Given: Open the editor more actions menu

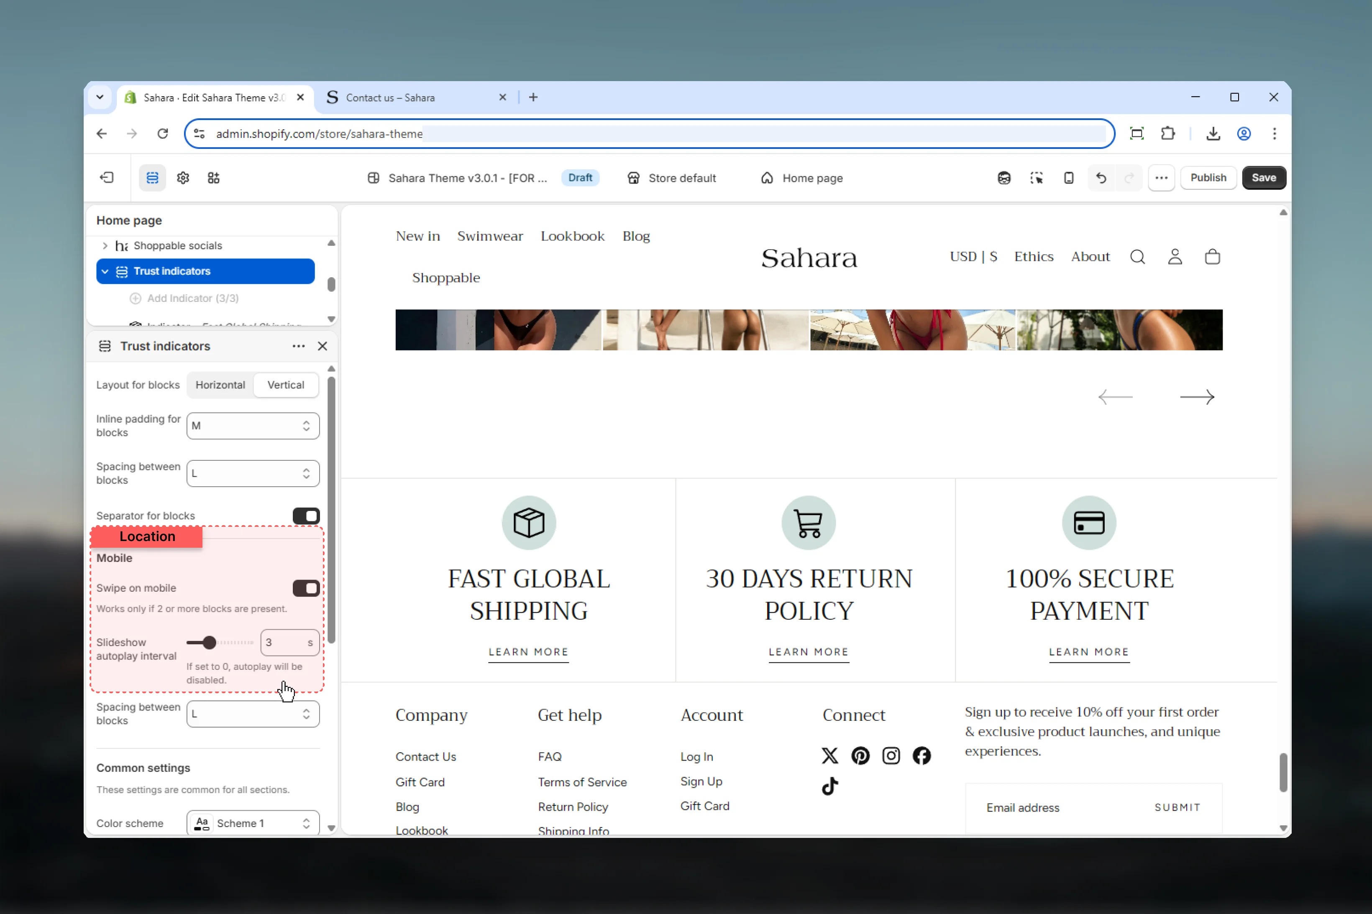Looking at the screenshot, I should [x=1161, y=178].
